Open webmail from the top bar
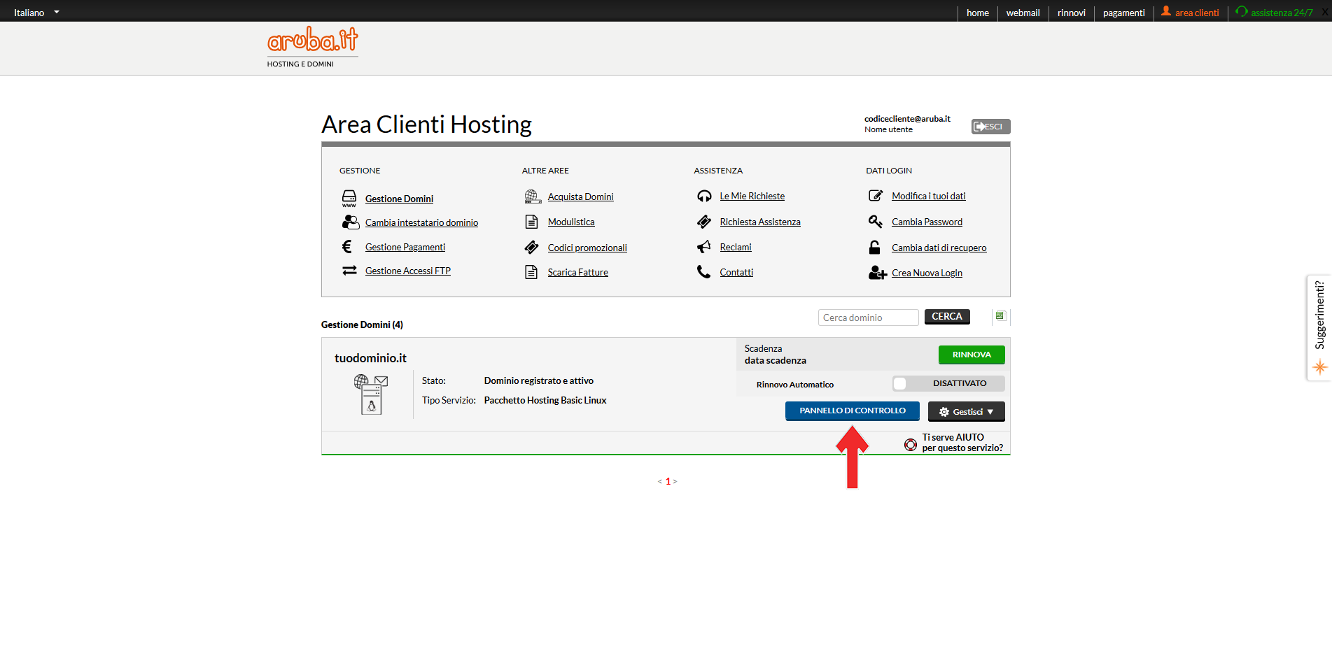Image resolution: width=1332 pixels, height=656 pixels. [x=1023, y=13]
